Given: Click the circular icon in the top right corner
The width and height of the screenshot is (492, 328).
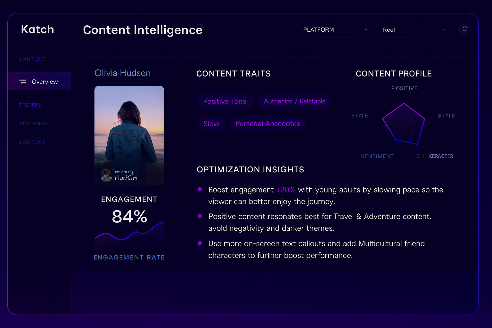Looking at the screenshot, I should tap(465, 29).
